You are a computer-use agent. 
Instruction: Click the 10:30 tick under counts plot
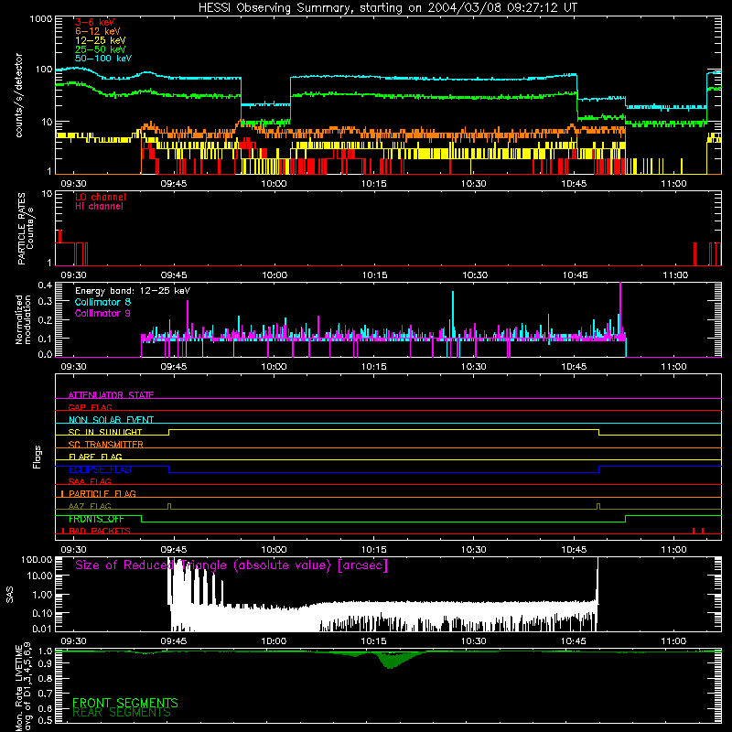click(x=474, y=184)
